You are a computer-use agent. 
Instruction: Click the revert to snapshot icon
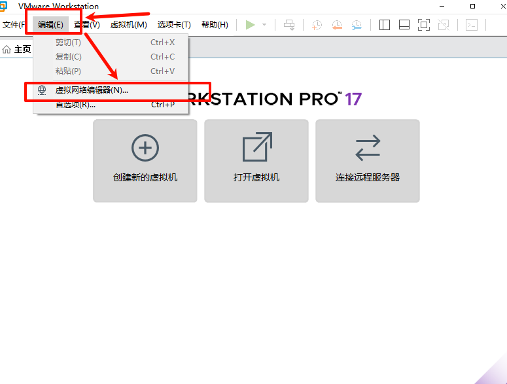(x=337, y=25)
